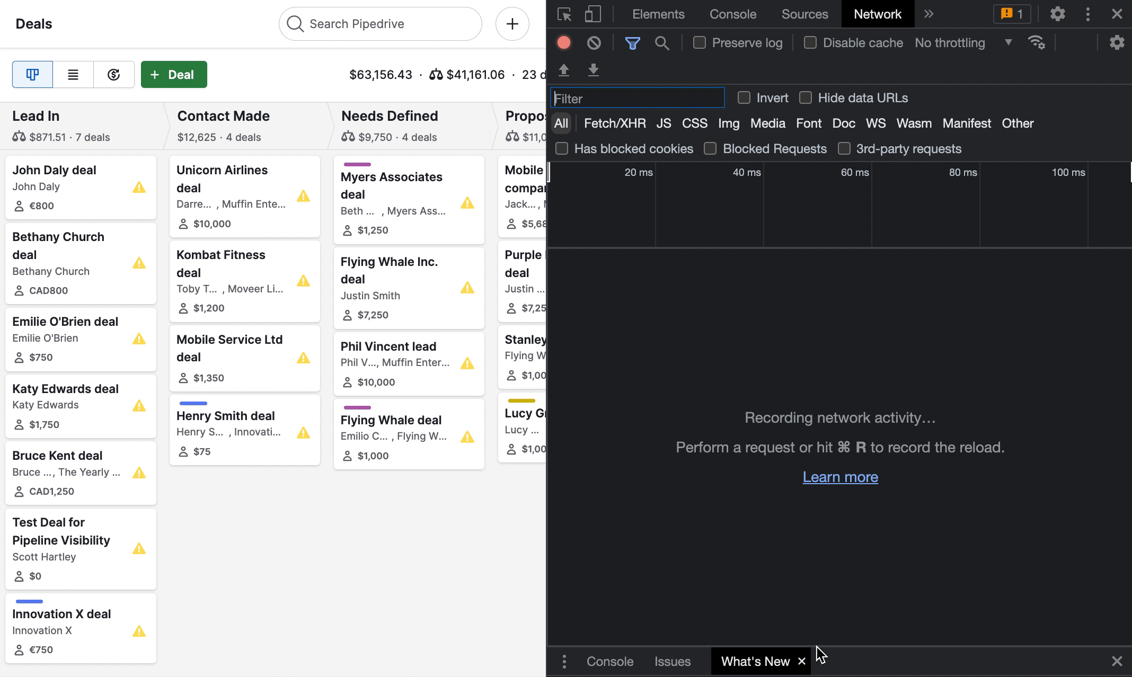
Task: Check Blocked Requests
Action: tap(710, 148)
